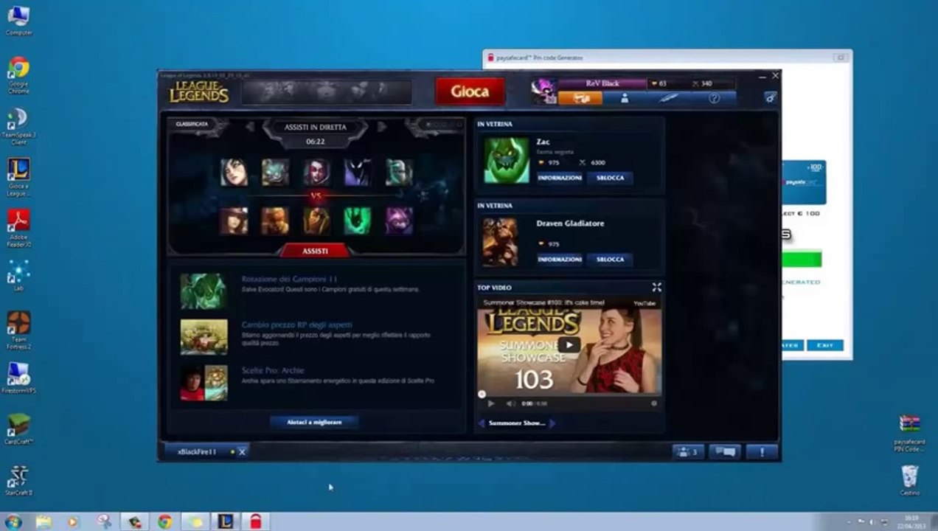Open Team Fortress 2 desktop icon
This screenshot has width=938, height=531.
point(18,330)
